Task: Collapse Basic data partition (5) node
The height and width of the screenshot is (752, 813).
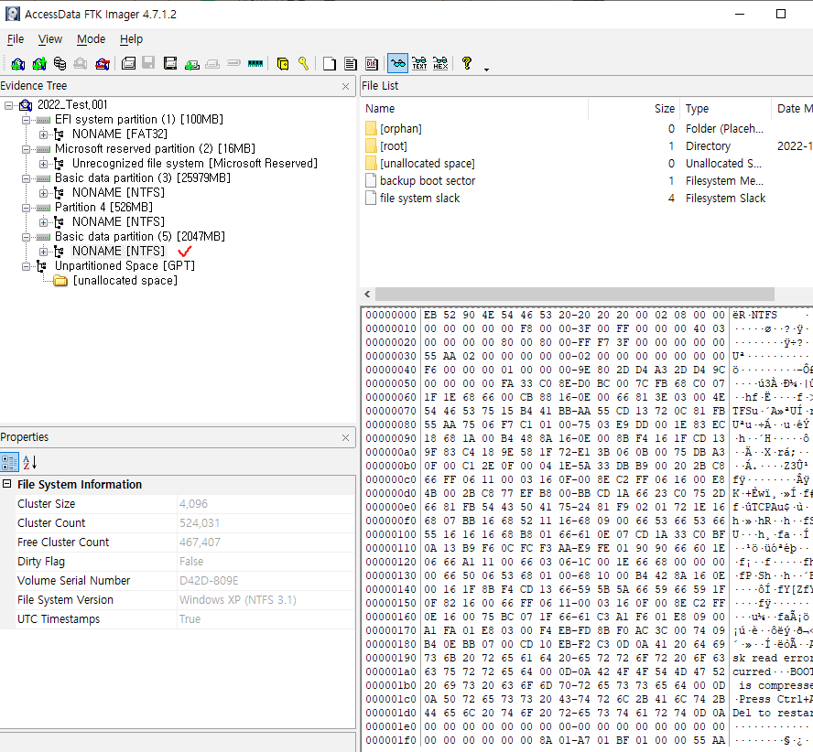Action: coord(26,237)
